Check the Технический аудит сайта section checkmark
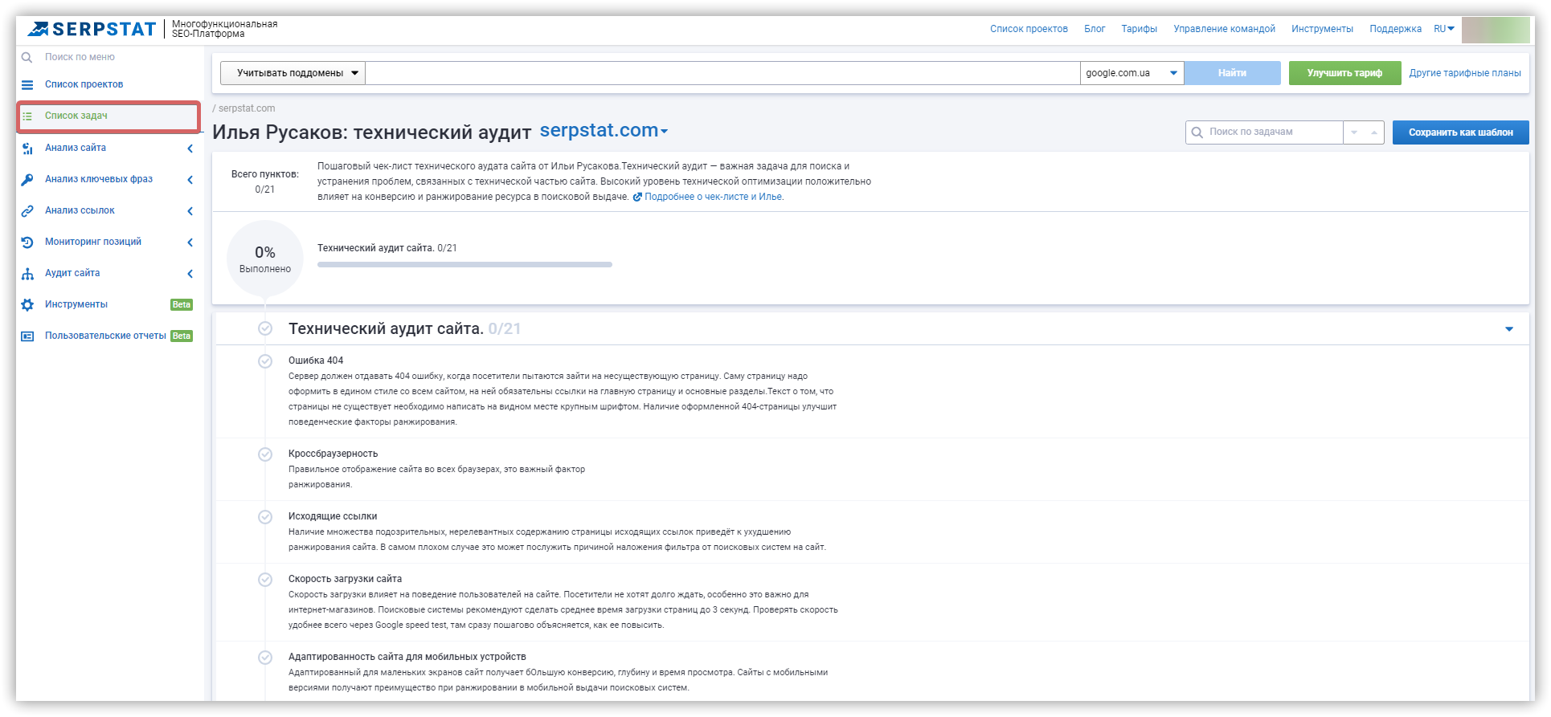 (x=265, y=328)
